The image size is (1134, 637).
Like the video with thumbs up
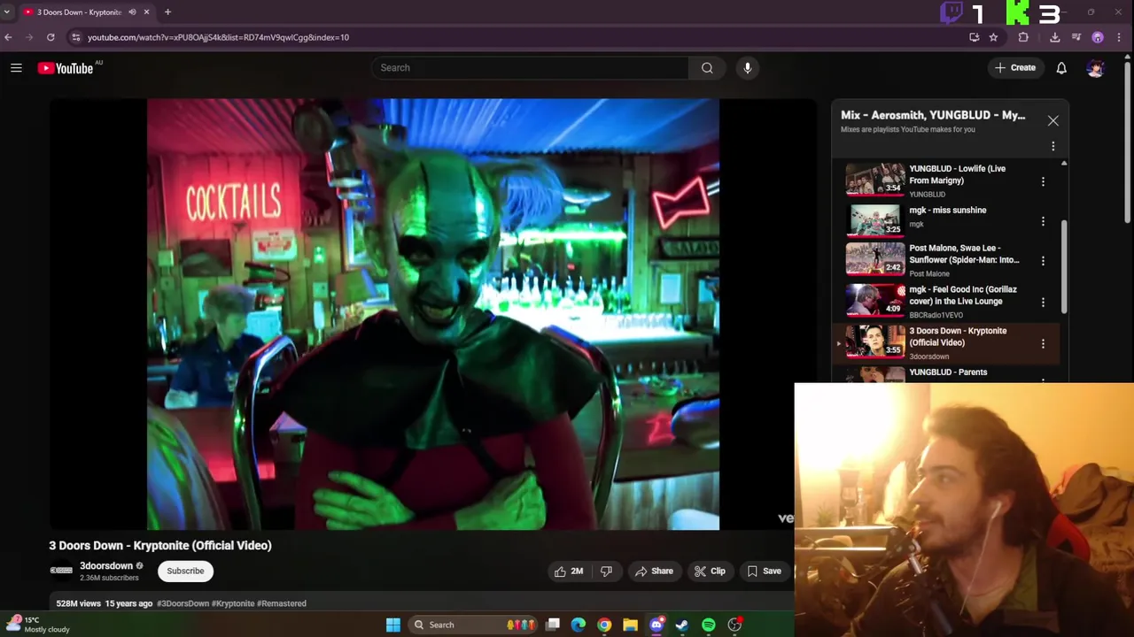coord(569,572)
